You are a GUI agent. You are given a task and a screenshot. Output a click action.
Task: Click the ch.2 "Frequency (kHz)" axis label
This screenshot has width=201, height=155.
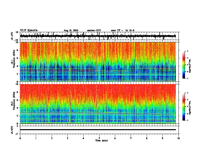pyautogui.click(x=13, y=101)
